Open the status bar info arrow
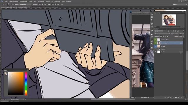The image size is (188, 105). [x=24, y=99]
